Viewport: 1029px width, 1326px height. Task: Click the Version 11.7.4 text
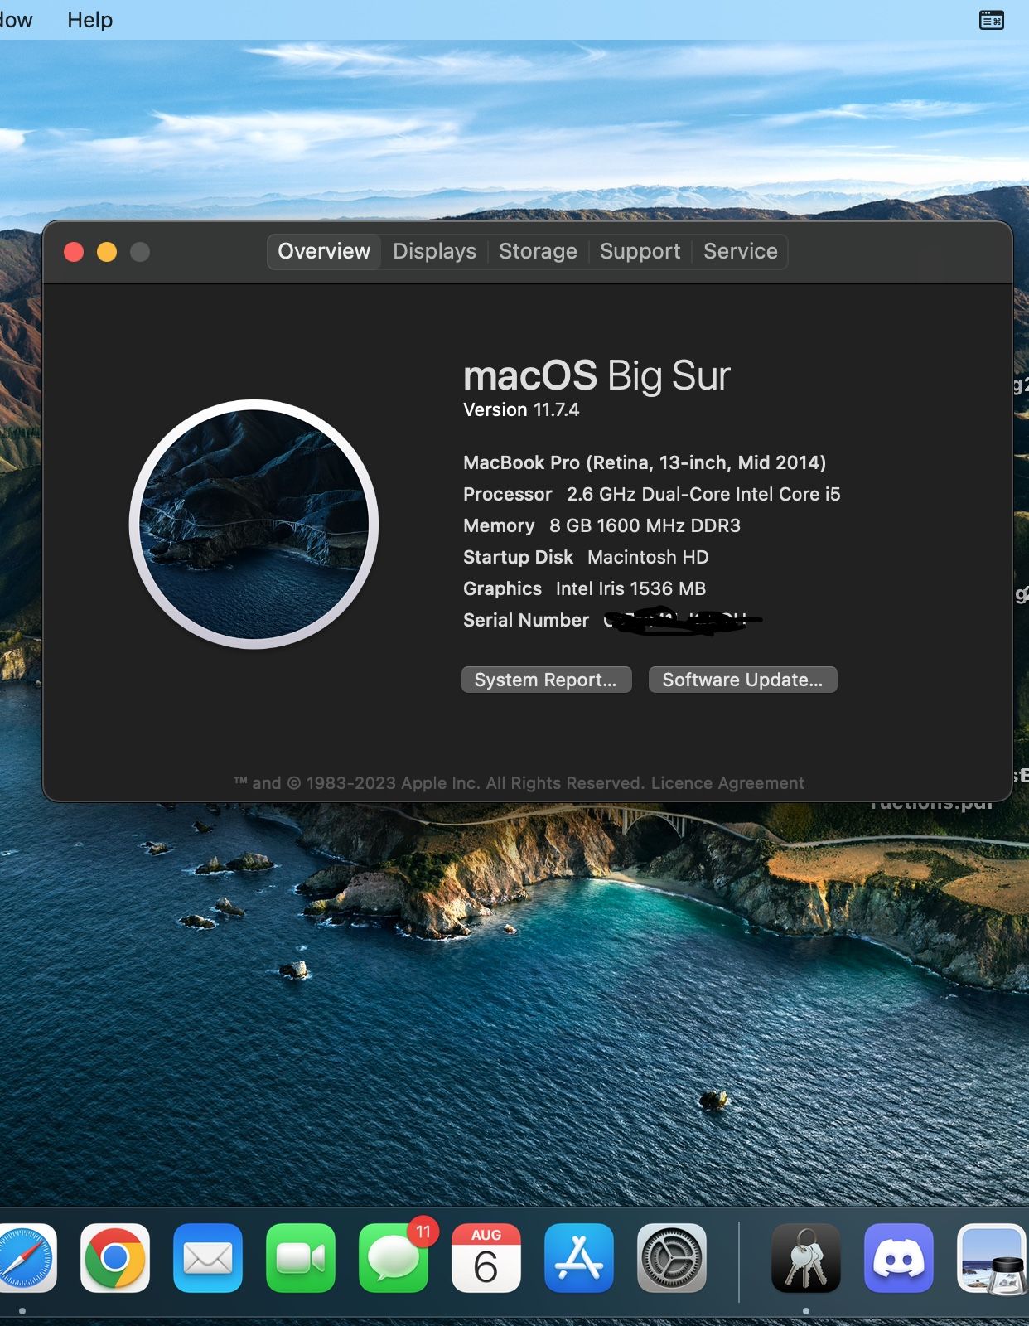coord(521,410)
